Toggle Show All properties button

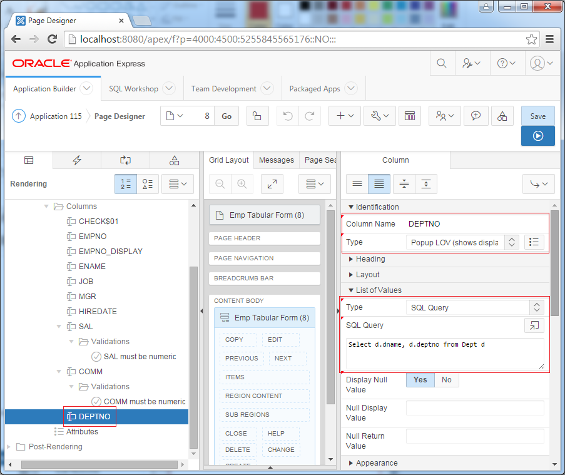[x=379, y=184]
